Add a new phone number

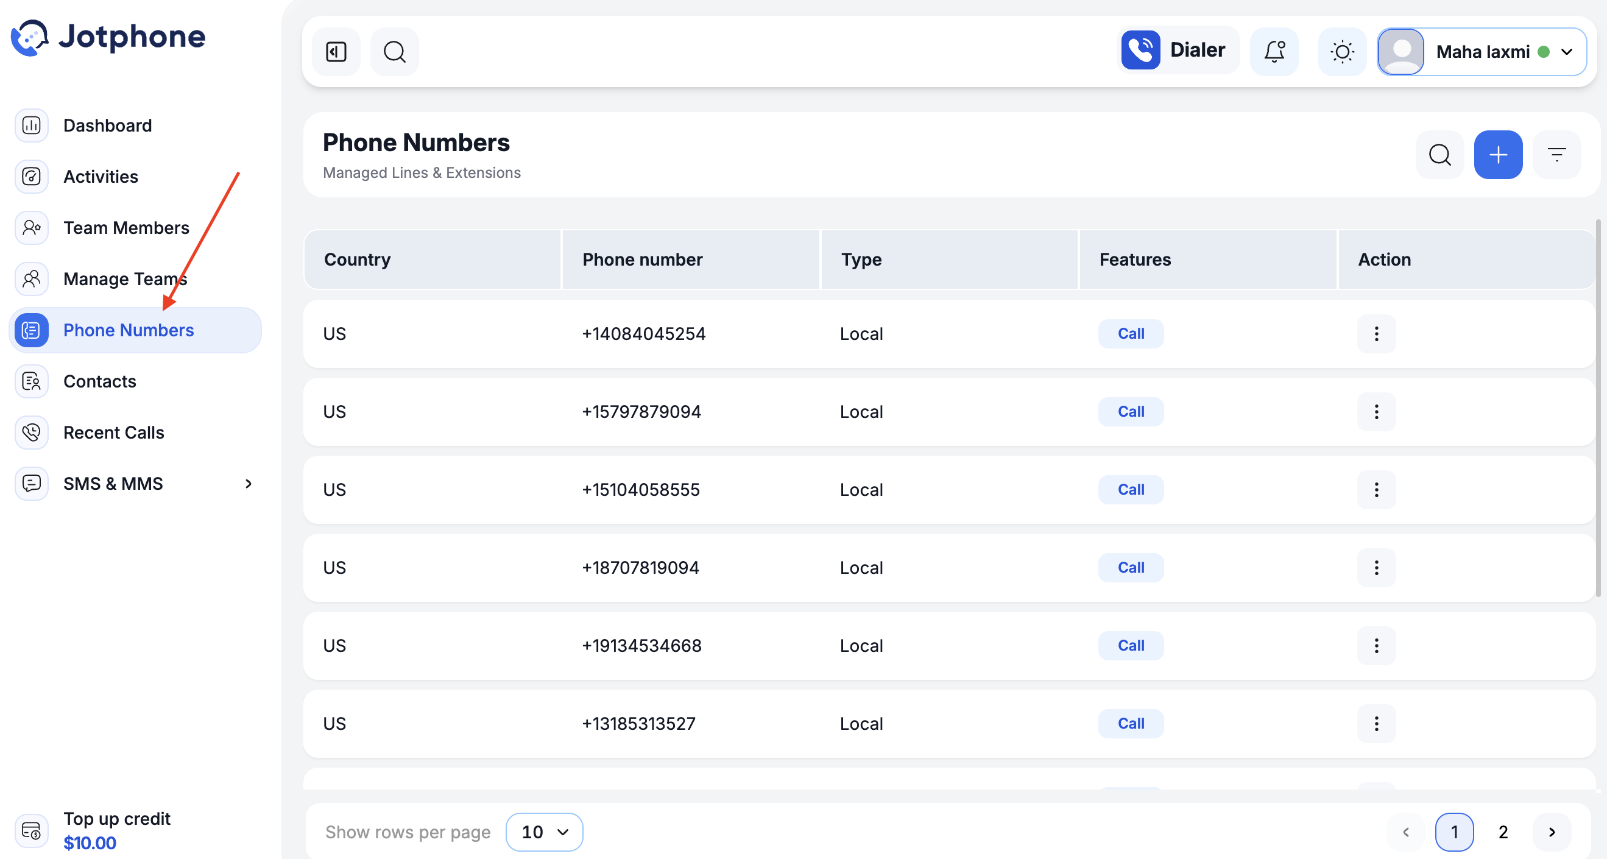(1498, 155)
